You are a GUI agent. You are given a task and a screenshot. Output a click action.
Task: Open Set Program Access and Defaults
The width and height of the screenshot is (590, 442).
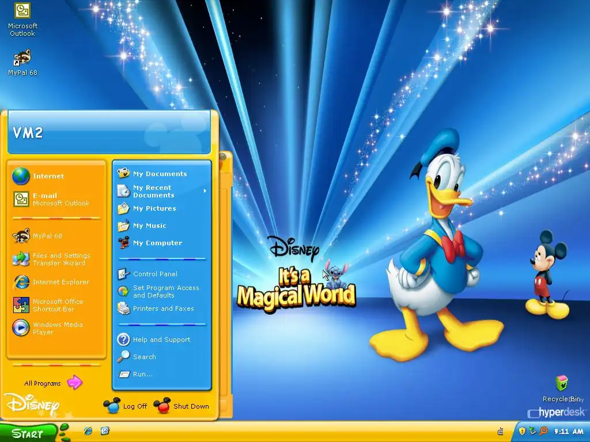click(x=162, y=291)
